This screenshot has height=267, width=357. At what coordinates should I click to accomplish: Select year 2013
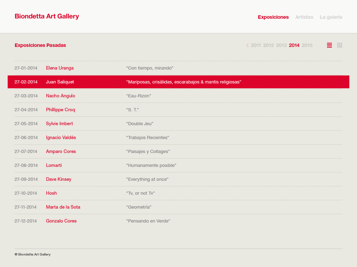[281, 45]
